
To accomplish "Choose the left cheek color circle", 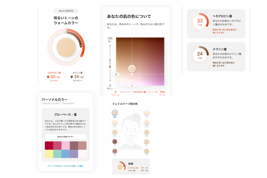I will (x=114, y=132).
